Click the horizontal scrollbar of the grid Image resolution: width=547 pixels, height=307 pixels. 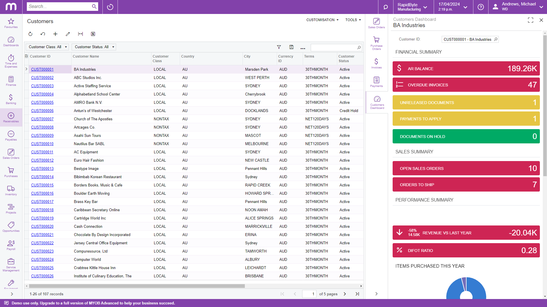click(x=137, y=286)
